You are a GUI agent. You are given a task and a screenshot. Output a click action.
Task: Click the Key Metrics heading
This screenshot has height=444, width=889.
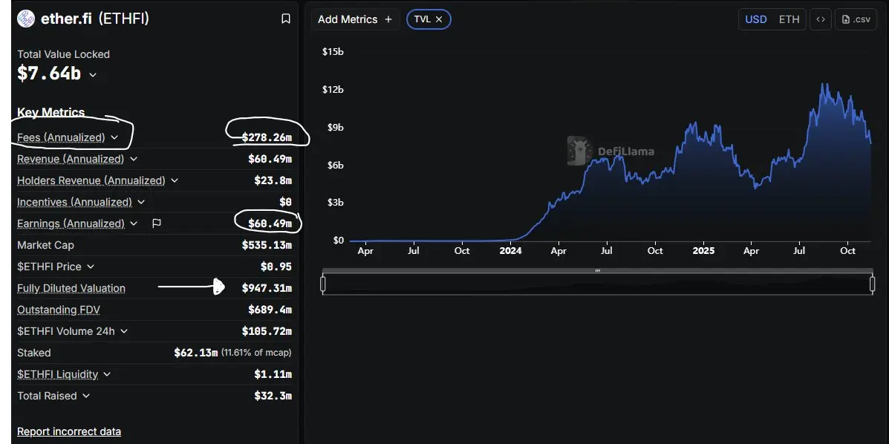[x=51, y=112]
